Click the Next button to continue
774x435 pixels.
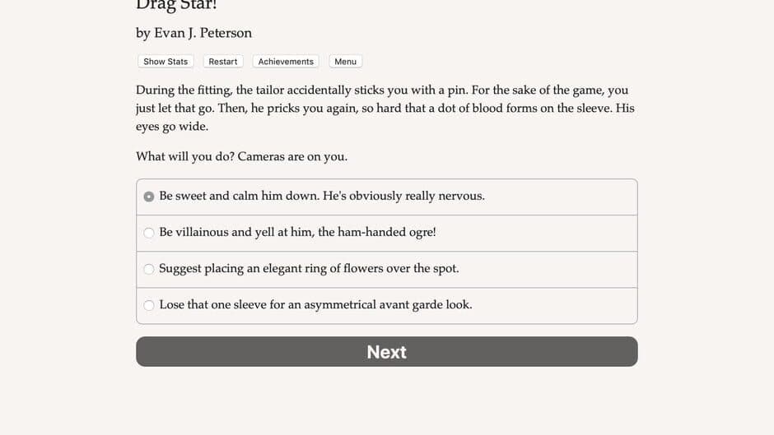click(386, 352)
